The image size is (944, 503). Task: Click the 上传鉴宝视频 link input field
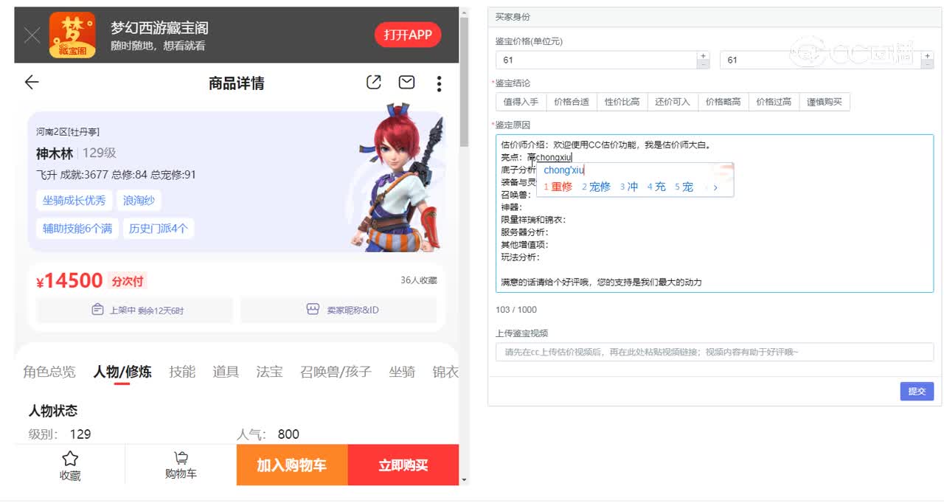pos(712,352)
